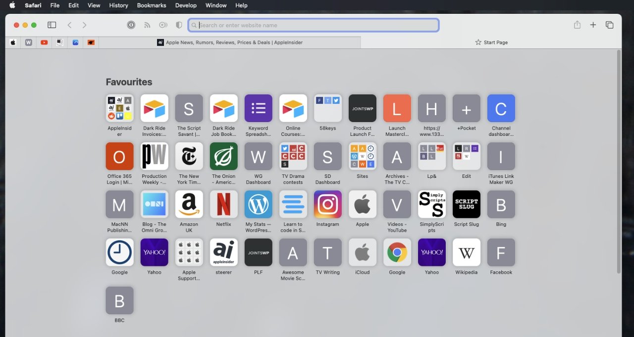Open Facebook favourite

click(x=501, y=252)
